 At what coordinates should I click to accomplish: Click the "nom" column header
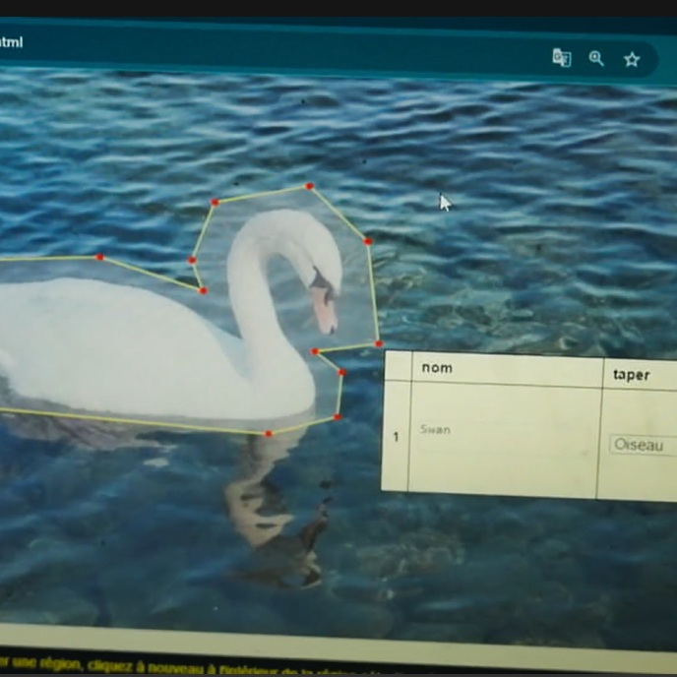tap(437, 368)
